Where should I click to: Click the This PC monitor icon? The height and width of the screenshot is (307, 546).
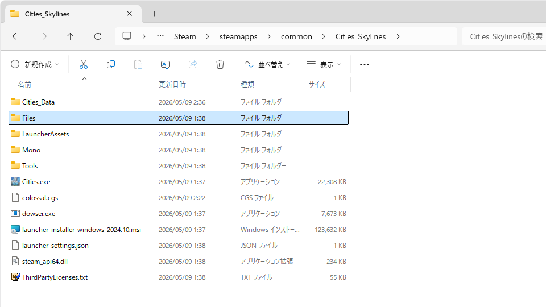(127, 36)
